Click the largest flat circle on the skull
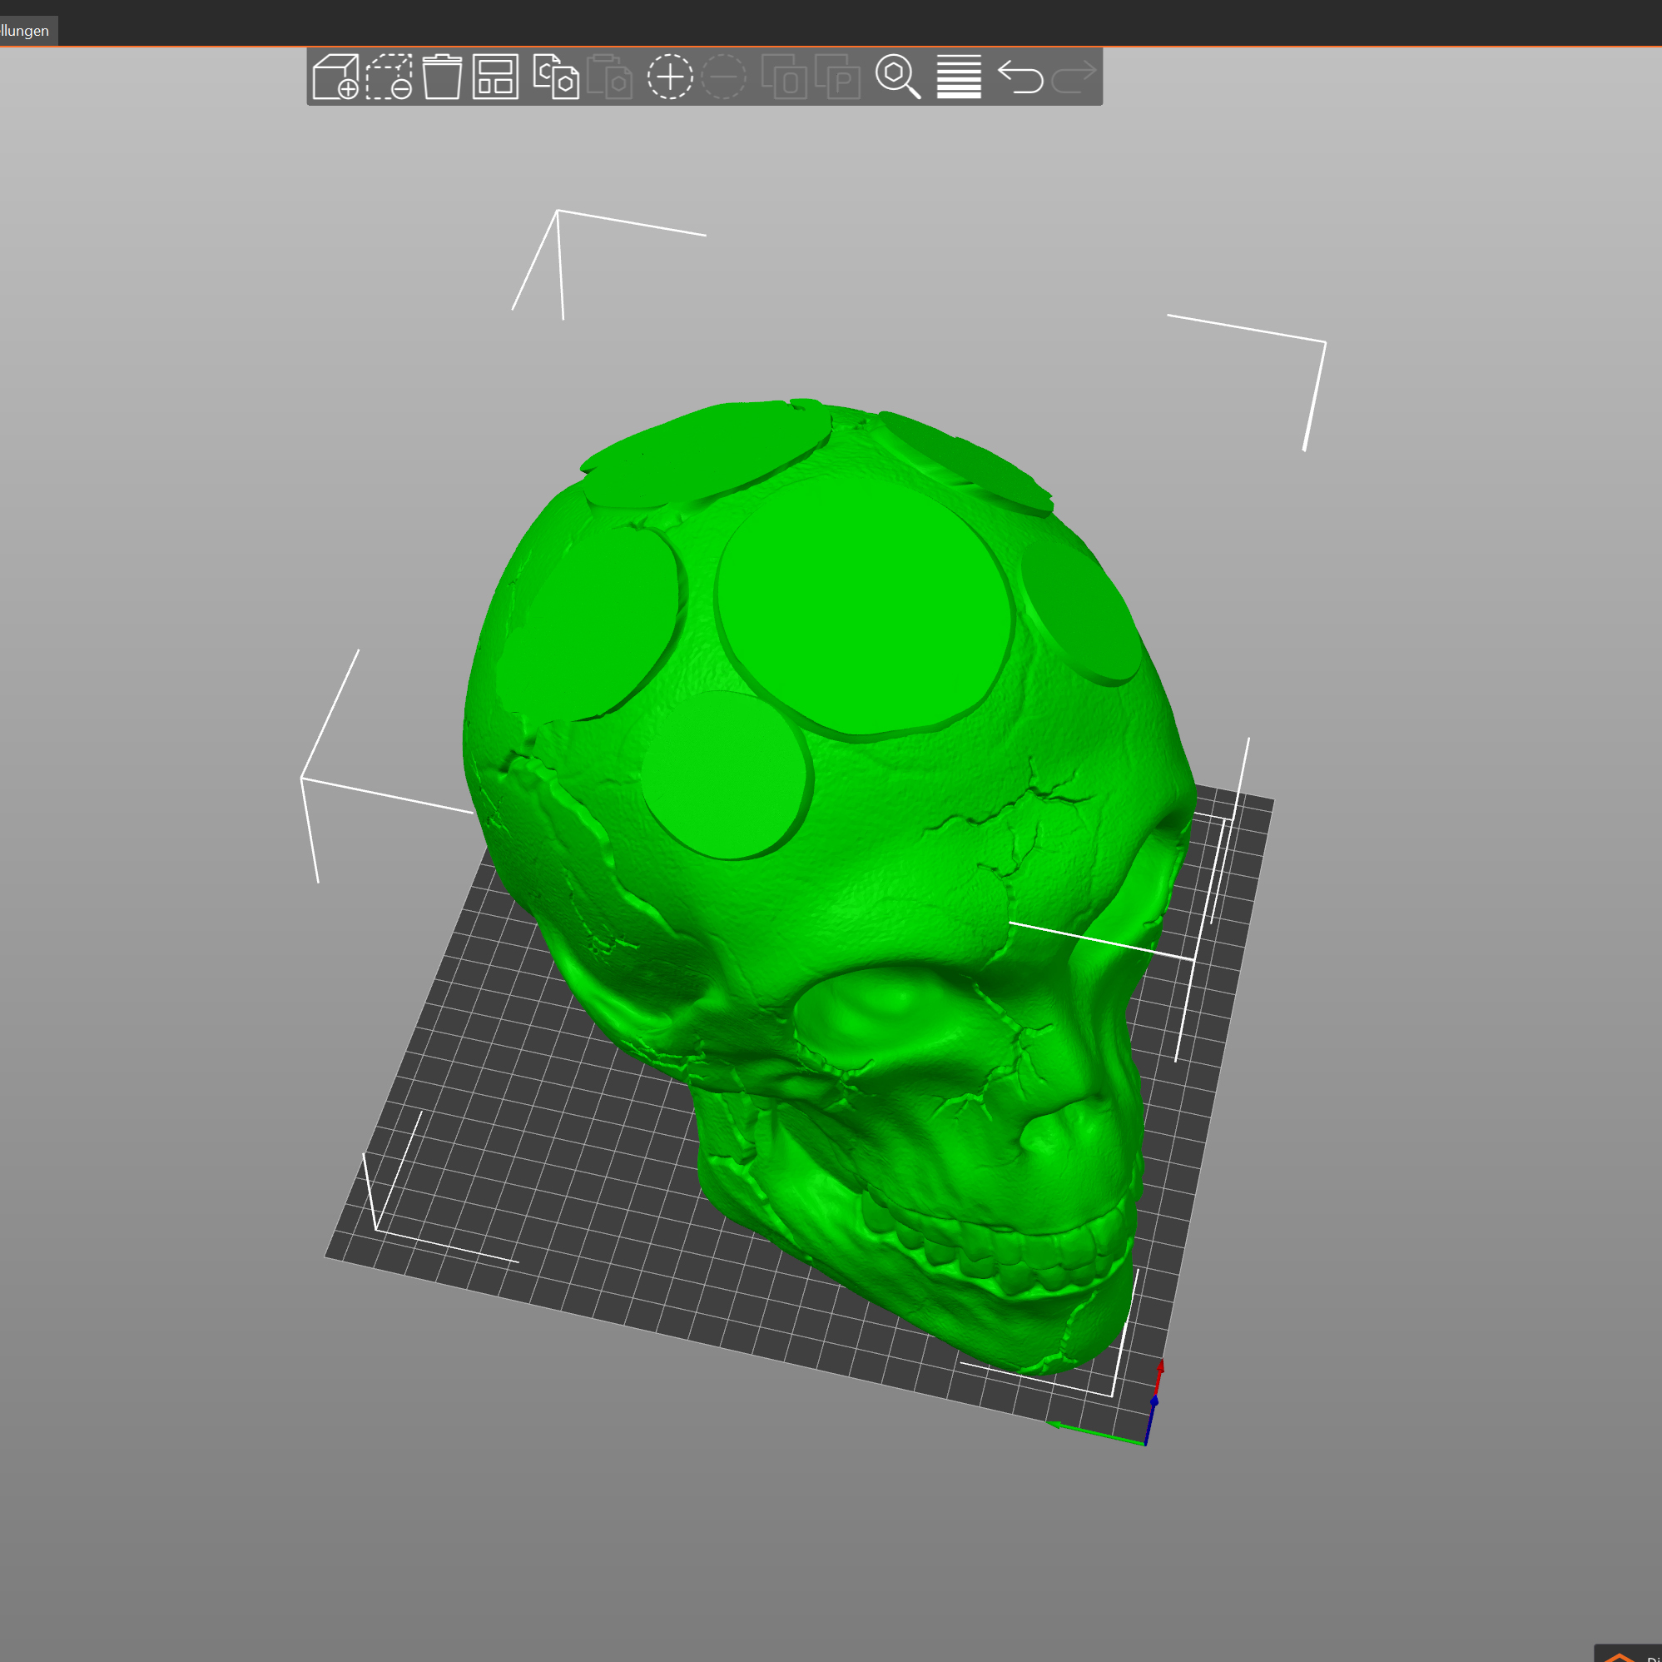Viewport: 1662px width, 1662px height. tap(863, 607)
